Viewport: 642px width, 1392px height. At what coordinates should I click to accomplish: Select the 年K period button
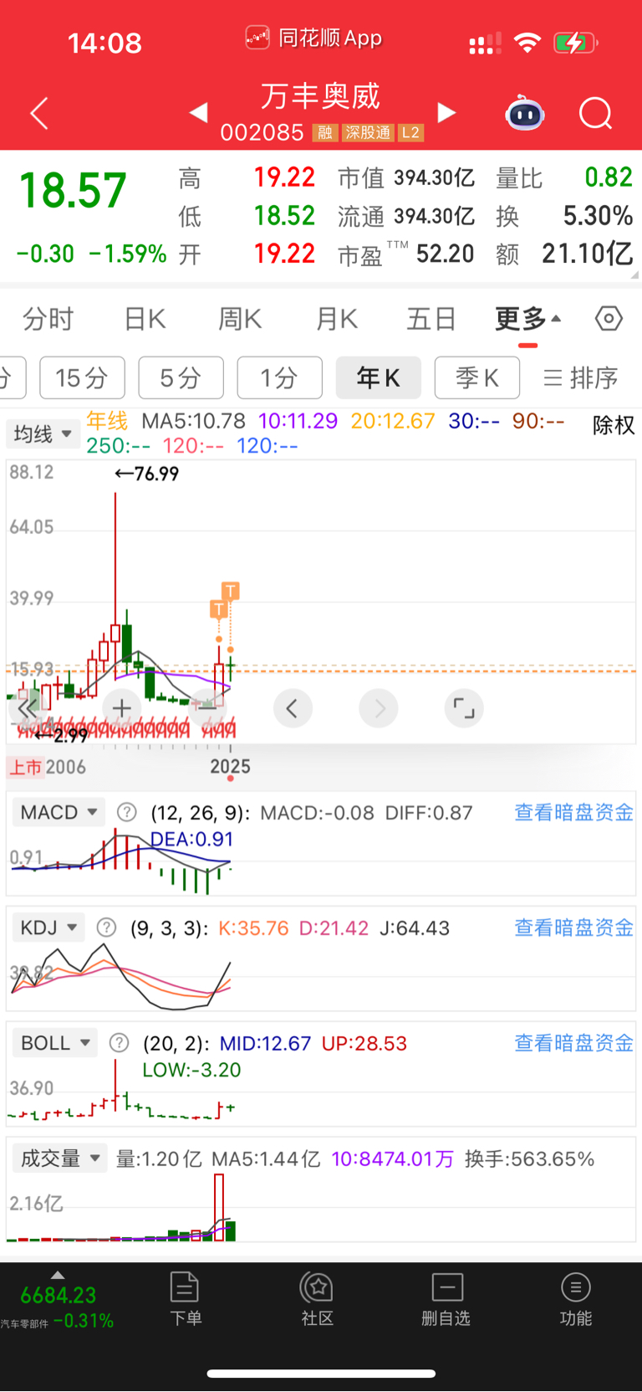pyautogui.click(x=378, y=378)
